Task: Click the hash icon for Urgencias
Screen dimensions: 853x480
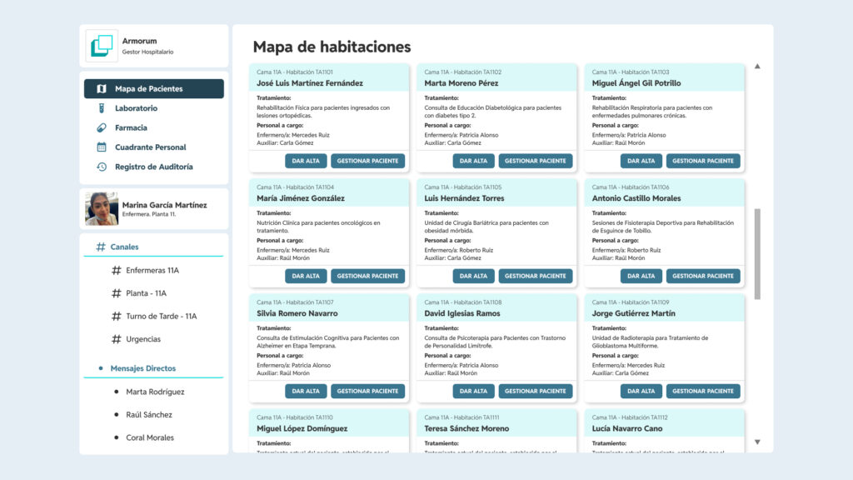Action: coord(117,338)
